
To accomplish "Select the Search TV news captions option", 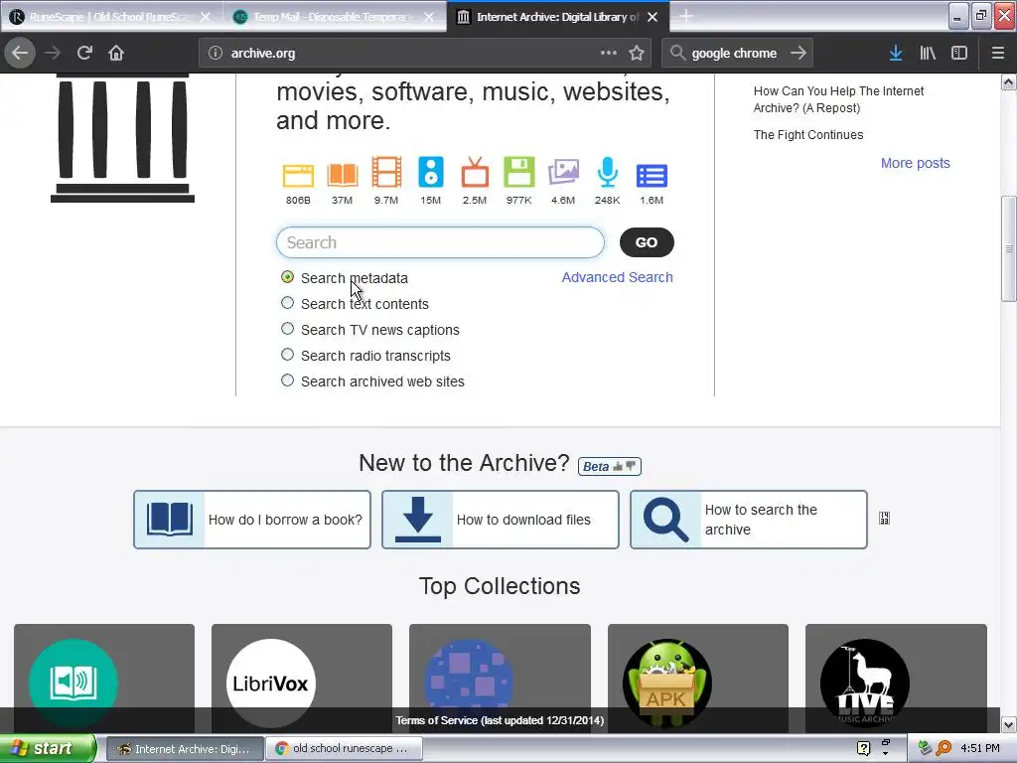I will (287, 329).
